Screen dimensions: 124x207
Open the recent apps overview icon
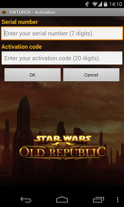pos(98,200)
